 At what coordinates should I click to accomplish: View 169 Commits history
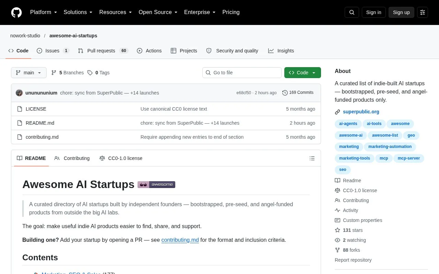pos(298,93)
